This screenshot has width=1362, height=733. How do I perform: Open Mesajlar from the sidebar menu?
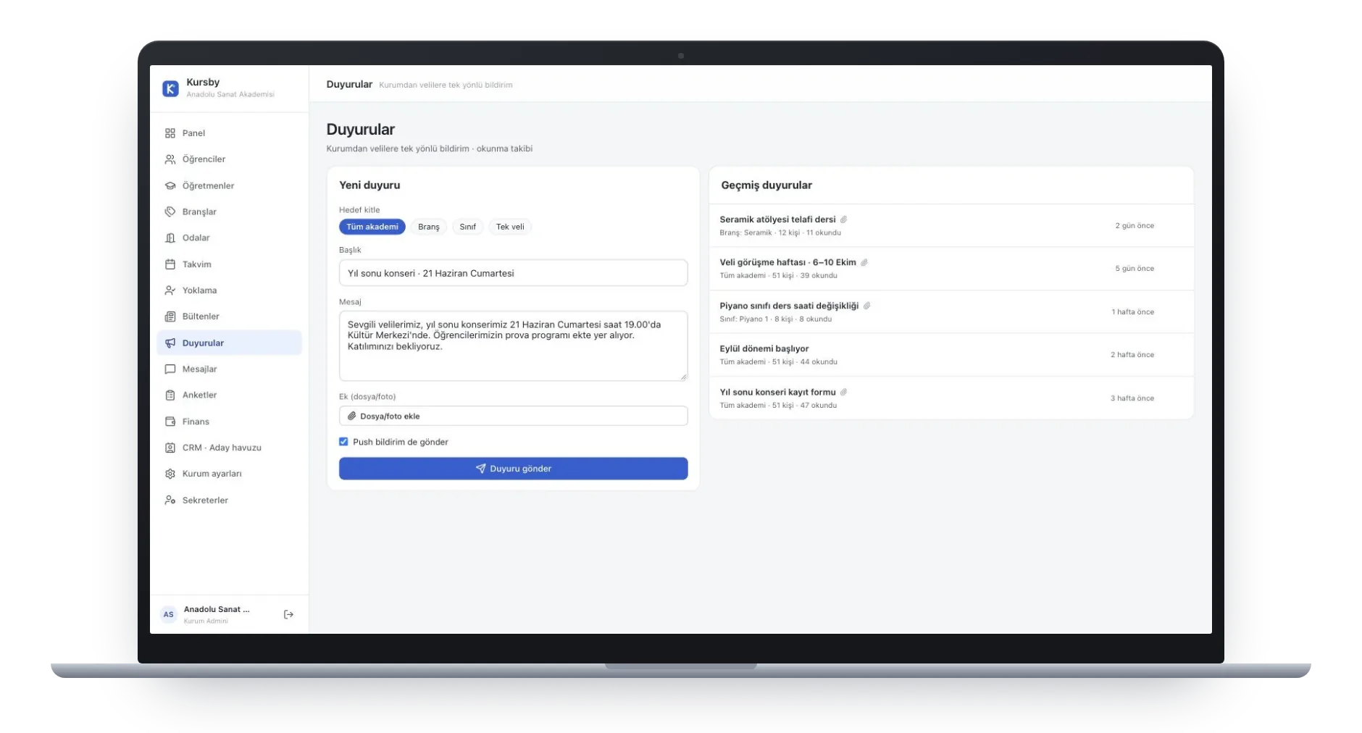pos(229,369)
